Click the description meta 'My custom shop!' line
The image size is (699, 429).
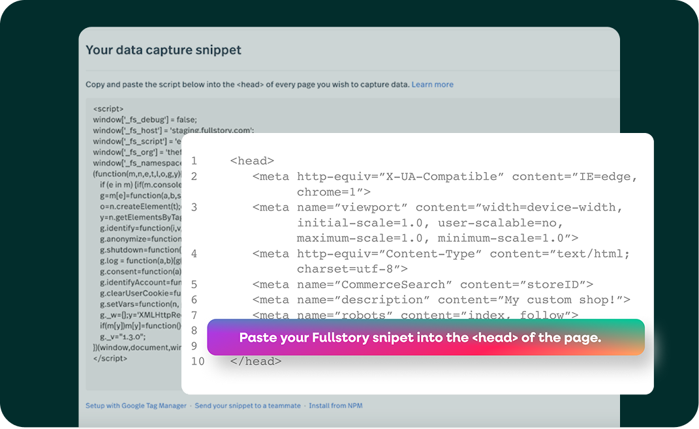[441, 300]
